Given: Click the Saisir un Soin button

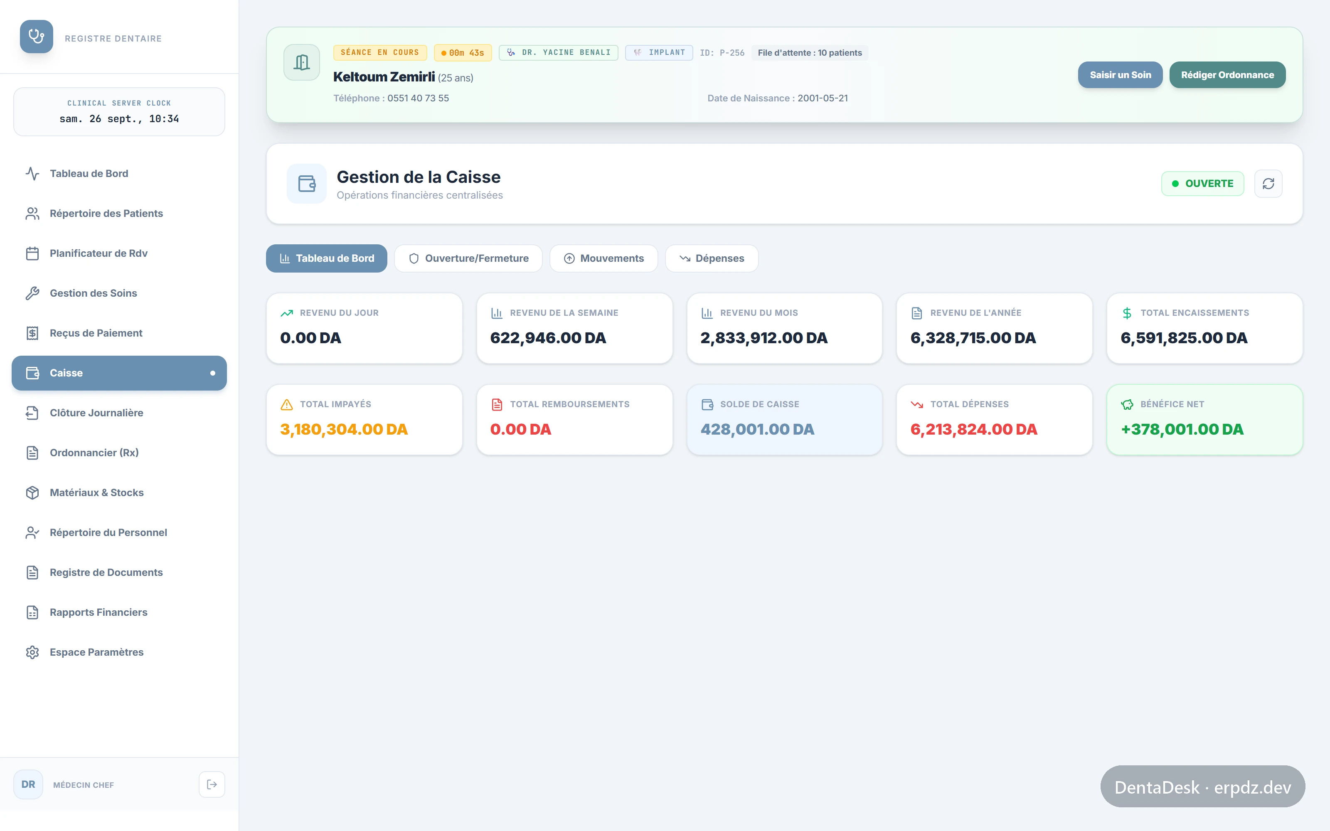Looking at the screenshot, I should click(1120, 75).
